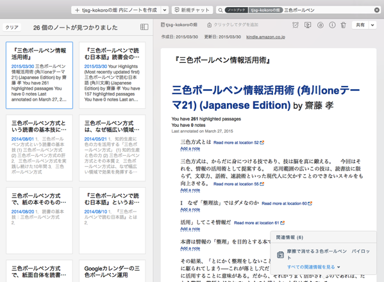Image resolution: width=384 pixels, height=282 pixels.
Task: Open the 共有 share dropdown arrow
Action: pyautogui.click(x=372, y=25)
